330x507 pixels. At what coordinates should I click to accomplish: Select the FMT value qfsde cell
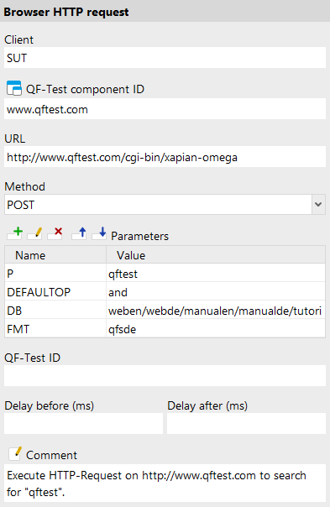216,329
